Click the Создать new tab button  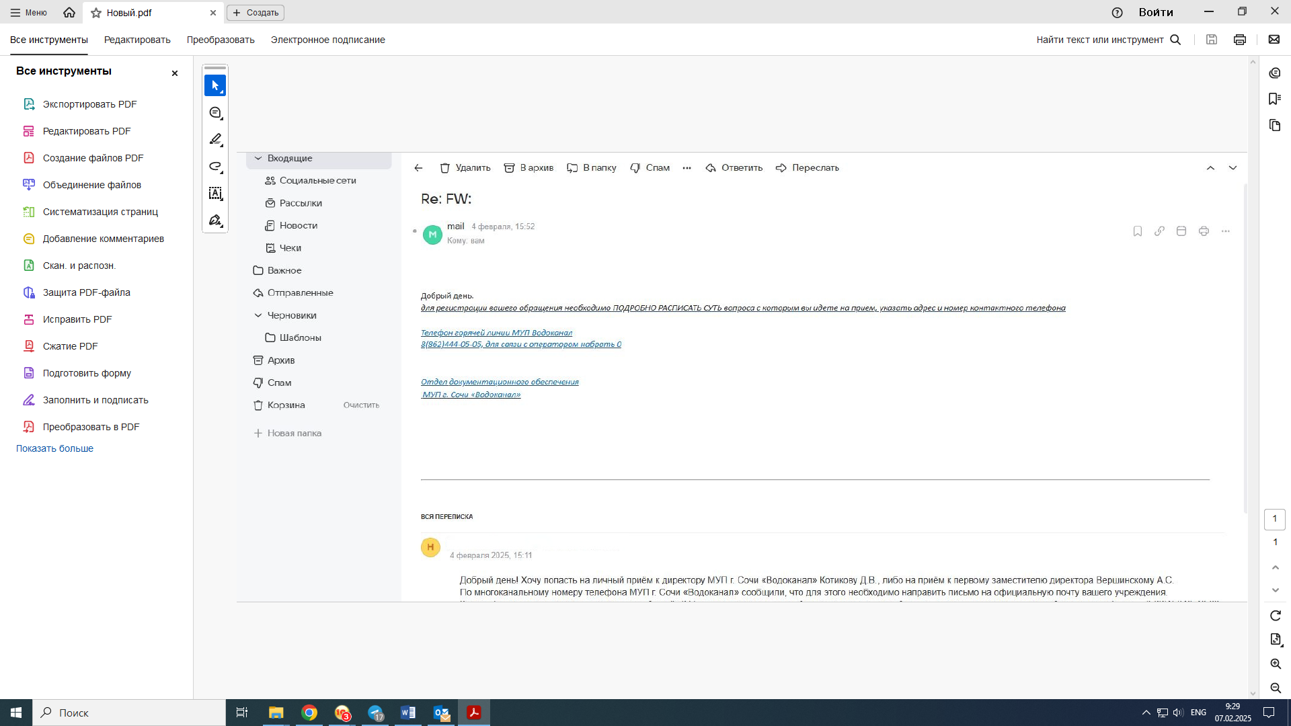pos(256,13)
